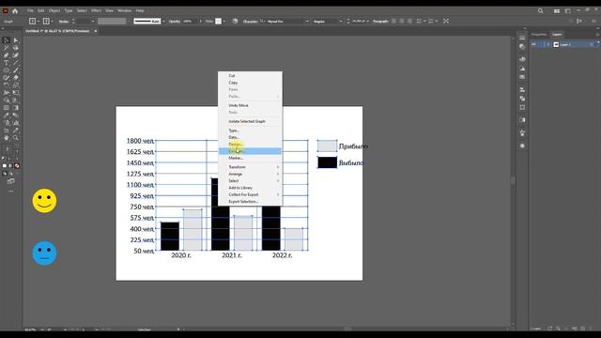The width and height of the screenshot is (601, 338).
Task: Click the yellow smiley face on canvas
Action: pyautogui.click(x=44, y=200)
